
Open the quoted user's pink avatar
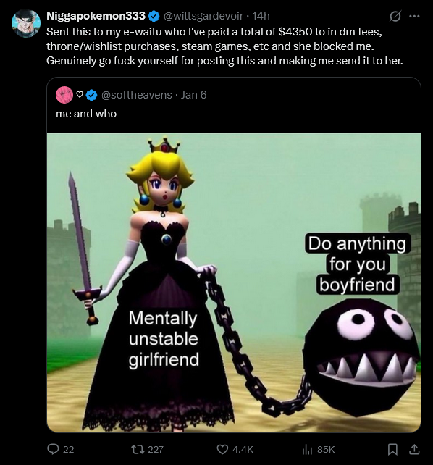click(64, 95)
